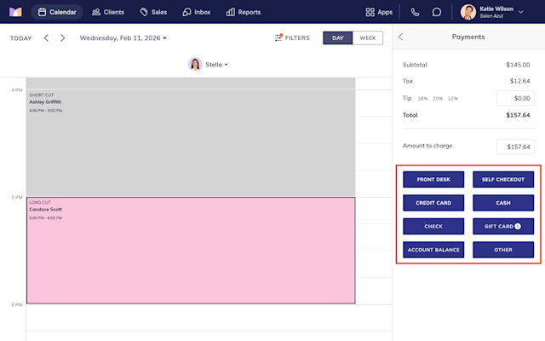Choose SELF CHECKOUT payment
The image size is (545, 341).
(503, 180)
